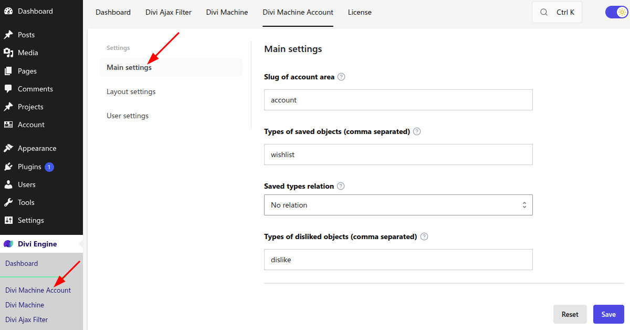The width and height of the screenshot is (630, 330).
Task: Click help icon beside Types of saved objects
Action: (x=417, y=131)
